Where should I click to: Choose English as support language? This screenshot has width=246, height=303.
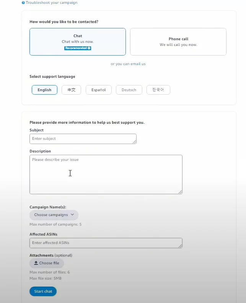(44, 90)
